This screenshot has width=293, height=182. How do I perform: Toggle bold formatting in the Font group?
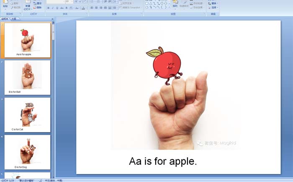tap(49, 8)
